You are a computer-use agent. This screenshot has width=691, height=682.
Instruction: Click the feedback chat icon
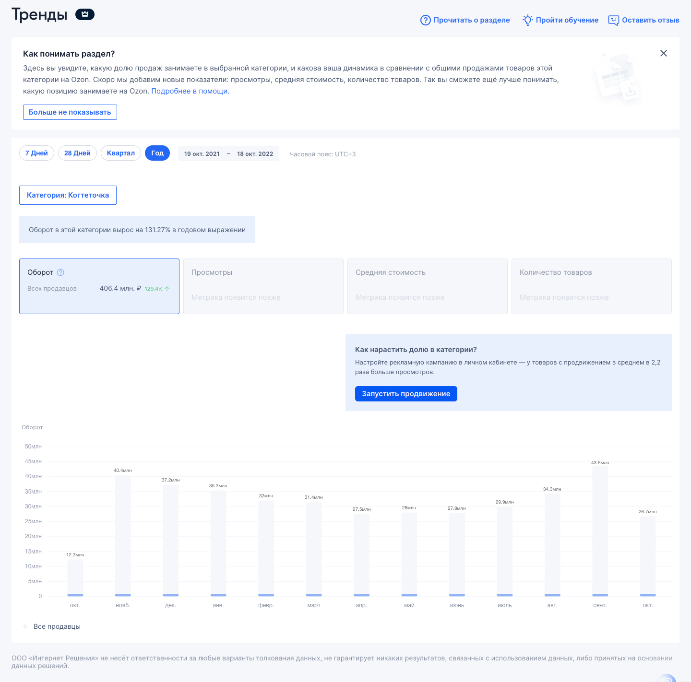613,20
